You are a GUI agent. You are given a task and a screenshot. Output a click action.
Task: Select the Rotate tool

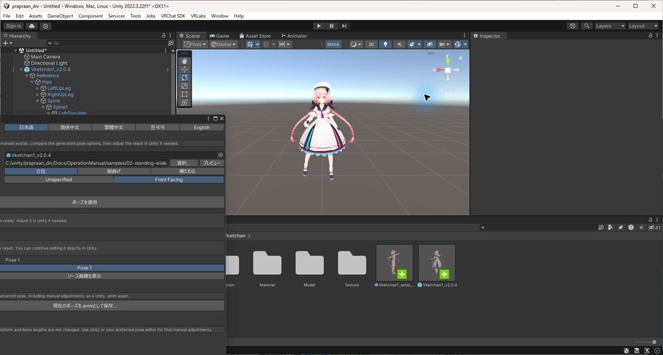pos(185,78)
